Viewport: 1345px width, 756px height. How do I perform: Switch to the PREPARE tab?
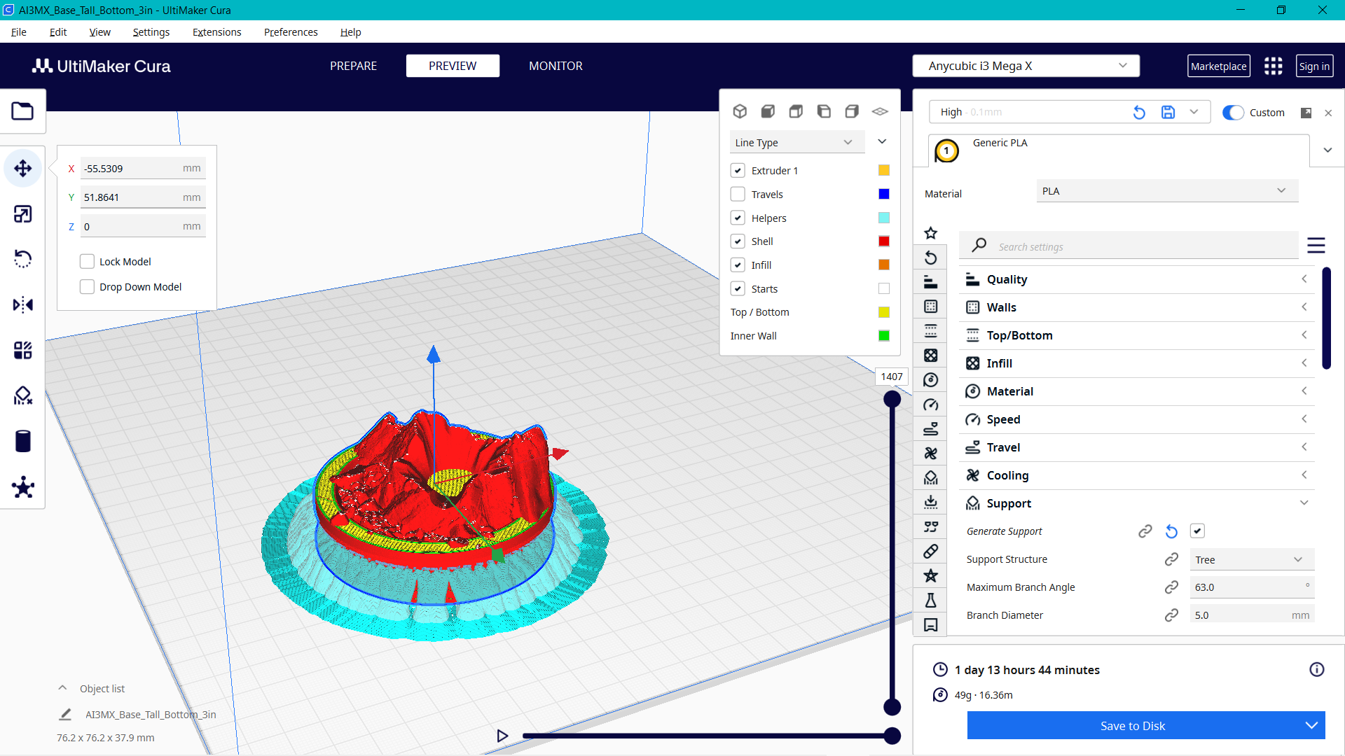pos(354,66)
